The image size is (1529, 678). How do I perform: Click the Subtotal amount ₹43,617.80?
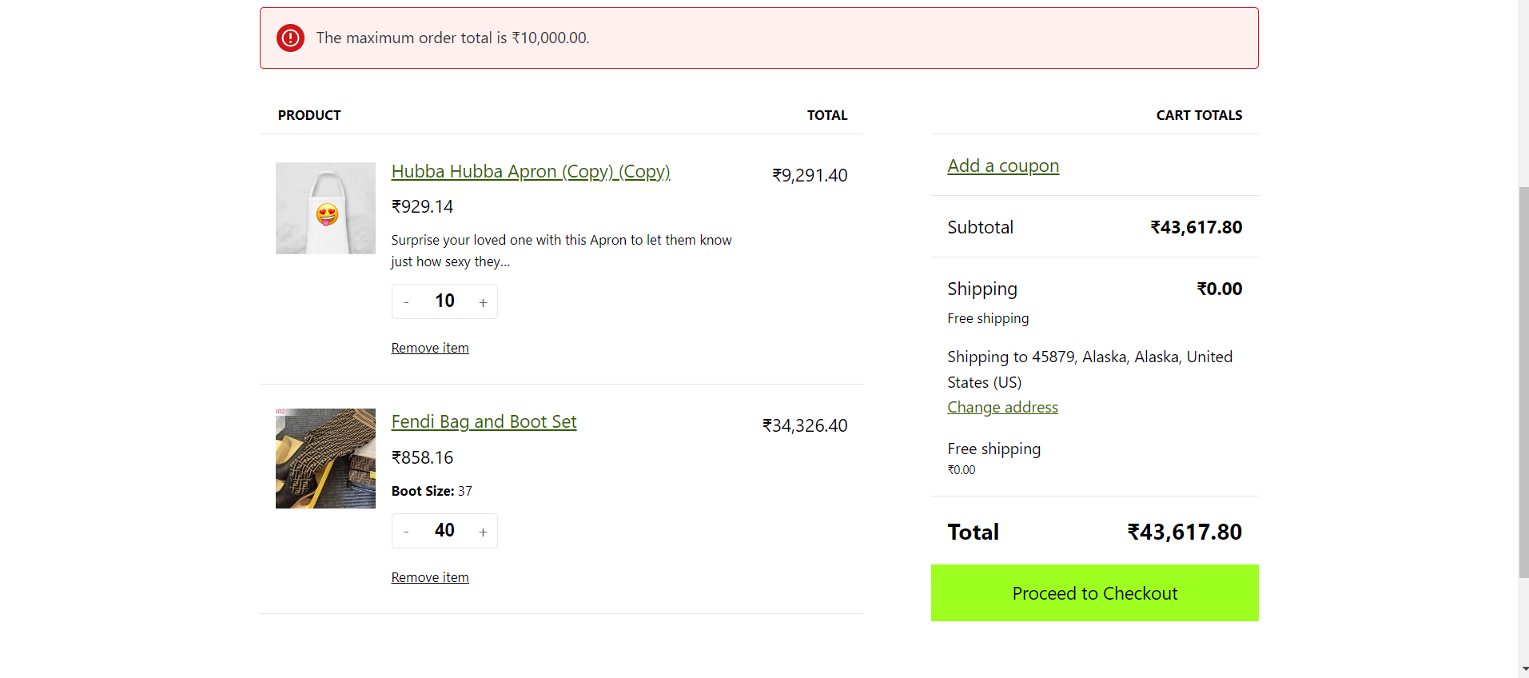(1196, 227)
